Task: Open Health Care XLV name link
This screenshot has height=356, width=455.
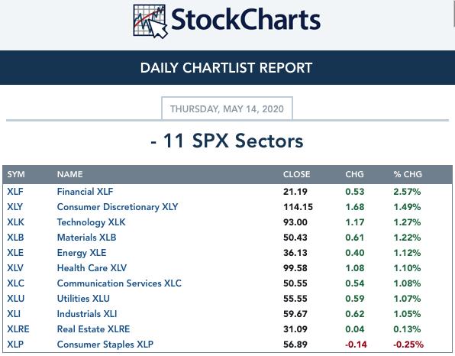Action: pos(92,268)
